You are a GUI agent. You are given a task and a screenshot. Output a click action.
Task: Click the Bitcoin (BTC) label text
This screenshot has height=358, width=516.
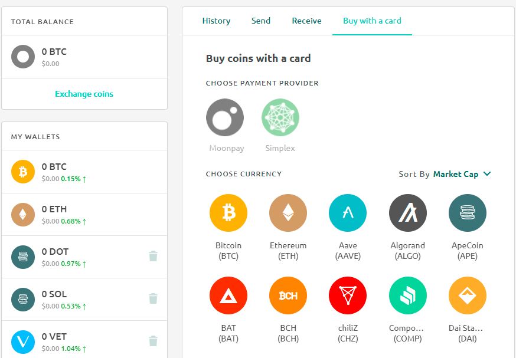click(x=228, y=251)
